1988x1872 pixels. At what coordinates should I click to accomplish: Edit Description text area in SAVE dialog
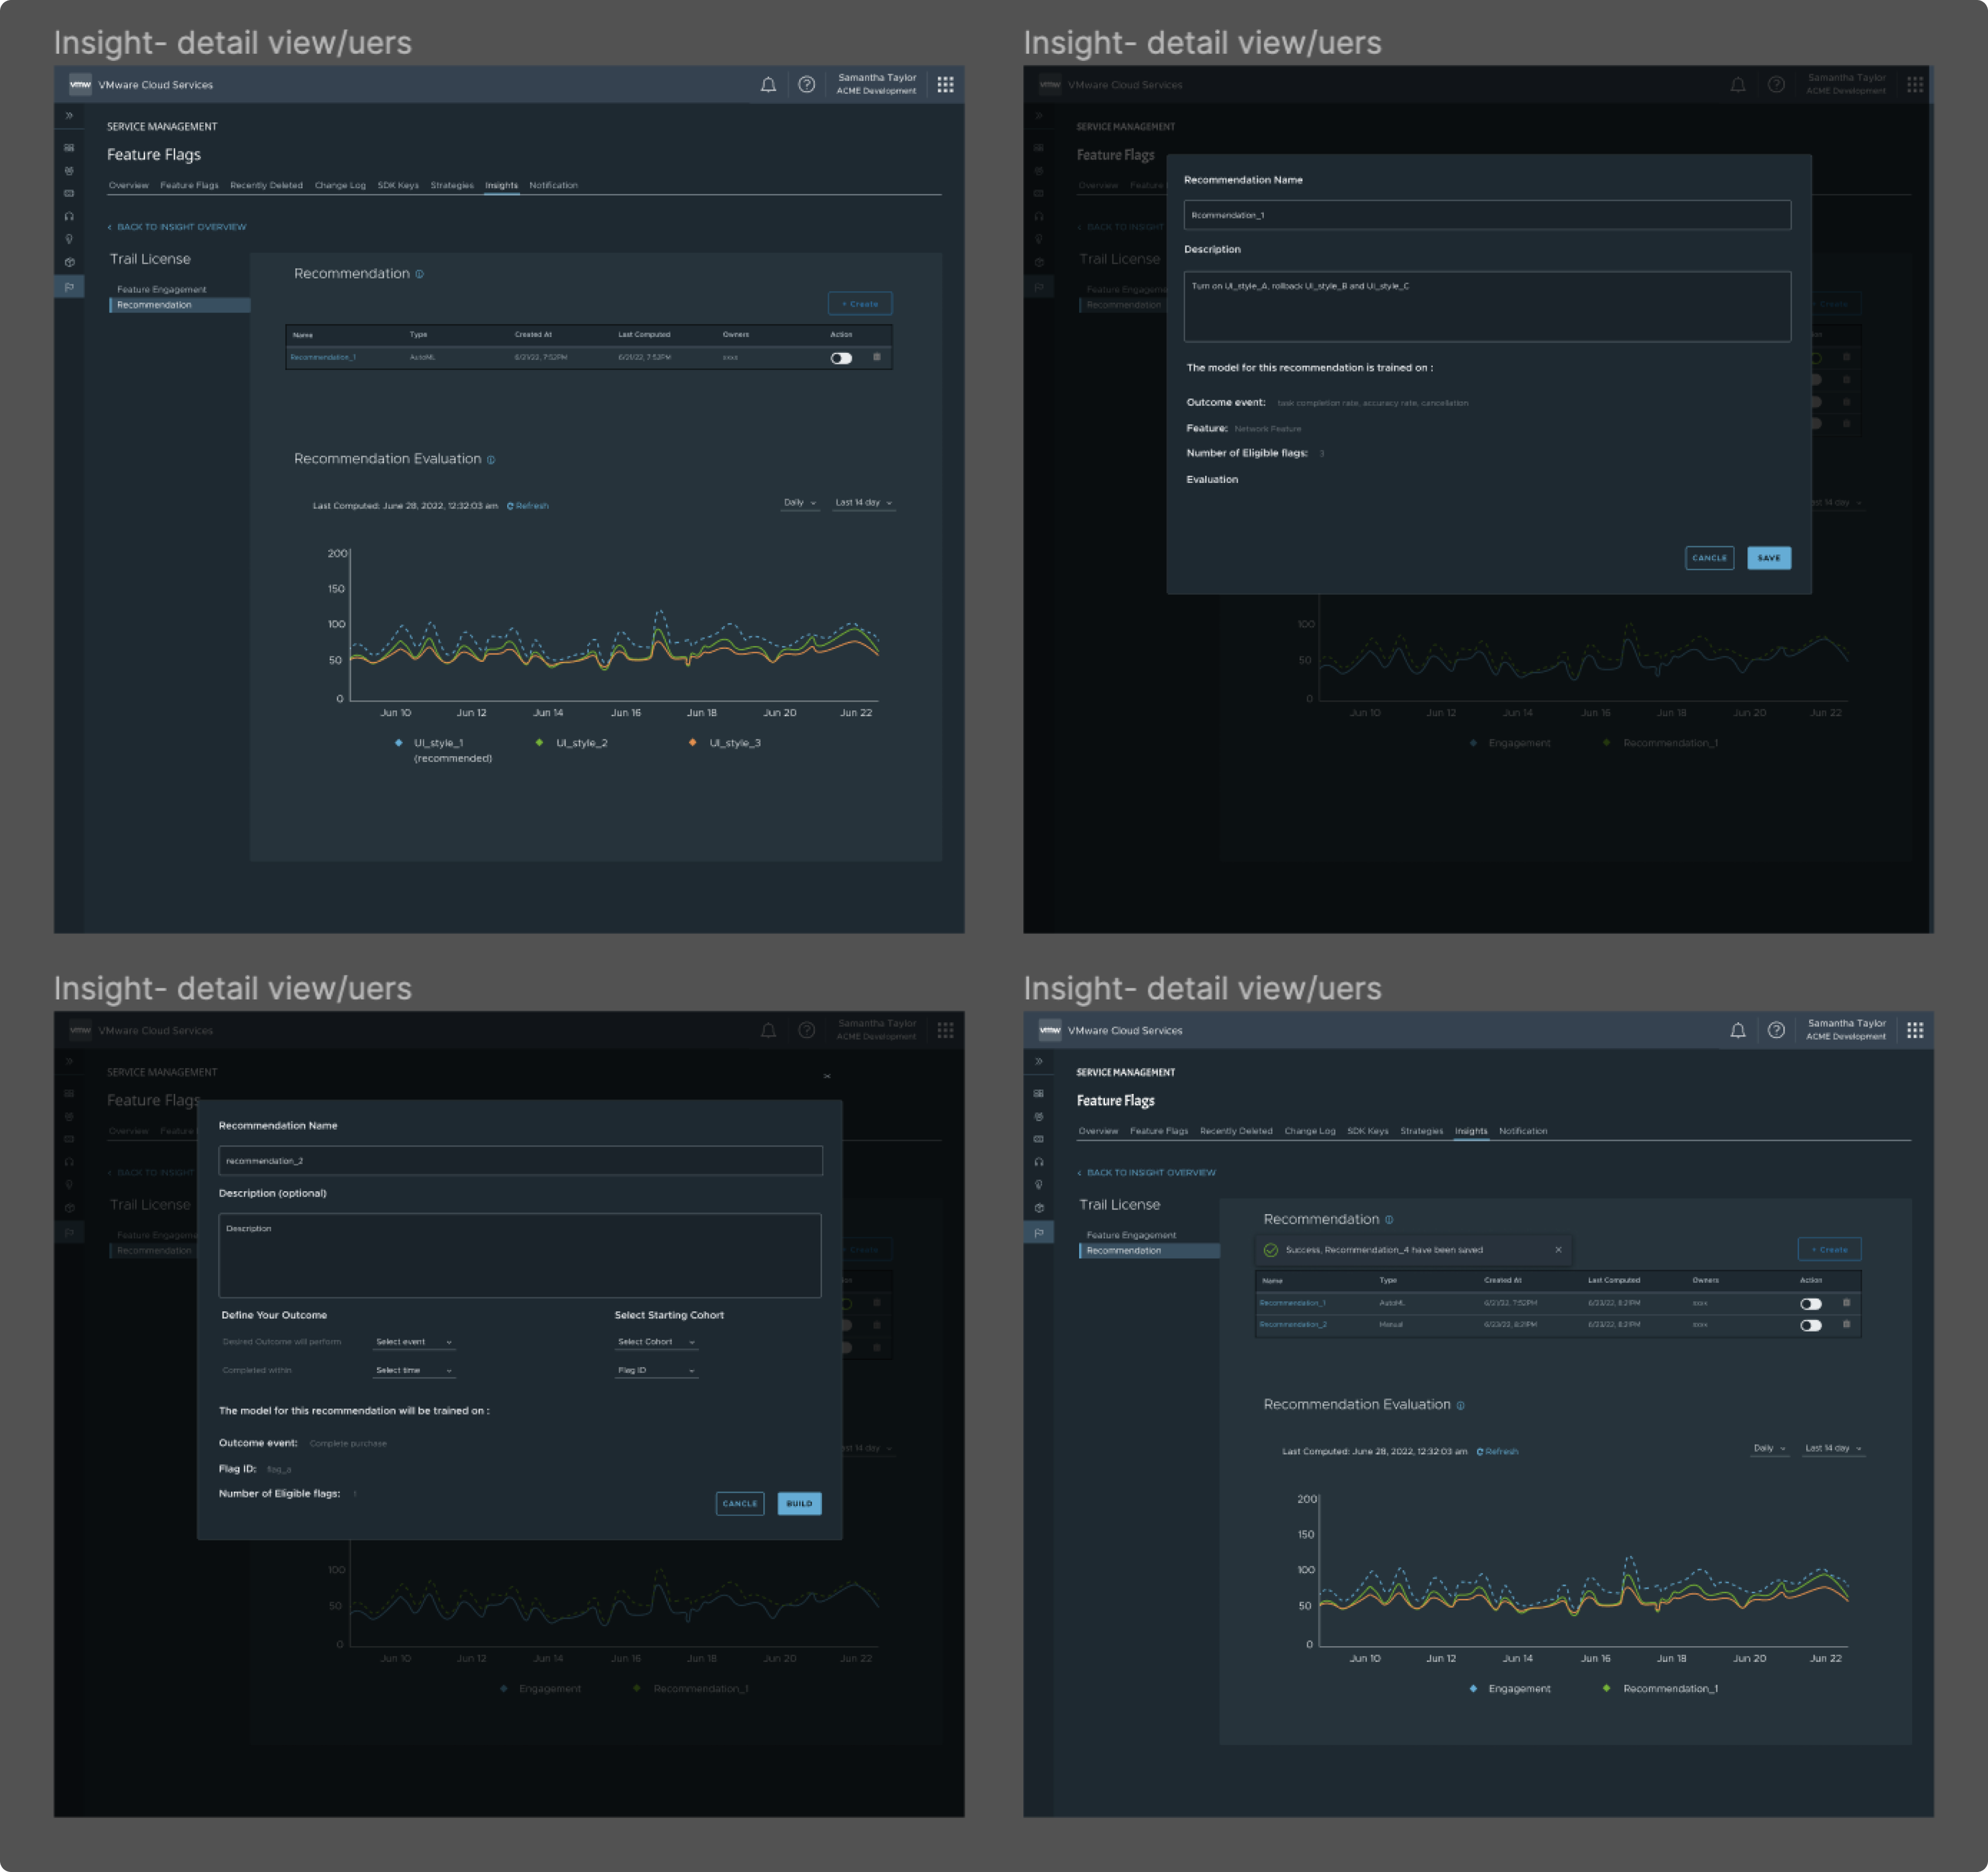pos(1487,307)
